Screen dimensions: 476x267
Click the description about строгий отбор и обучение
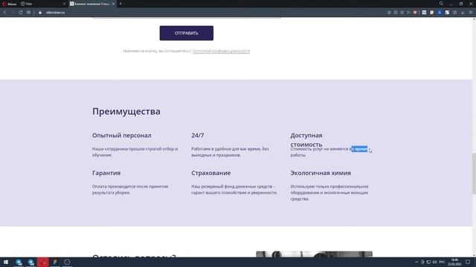(135, 152)
